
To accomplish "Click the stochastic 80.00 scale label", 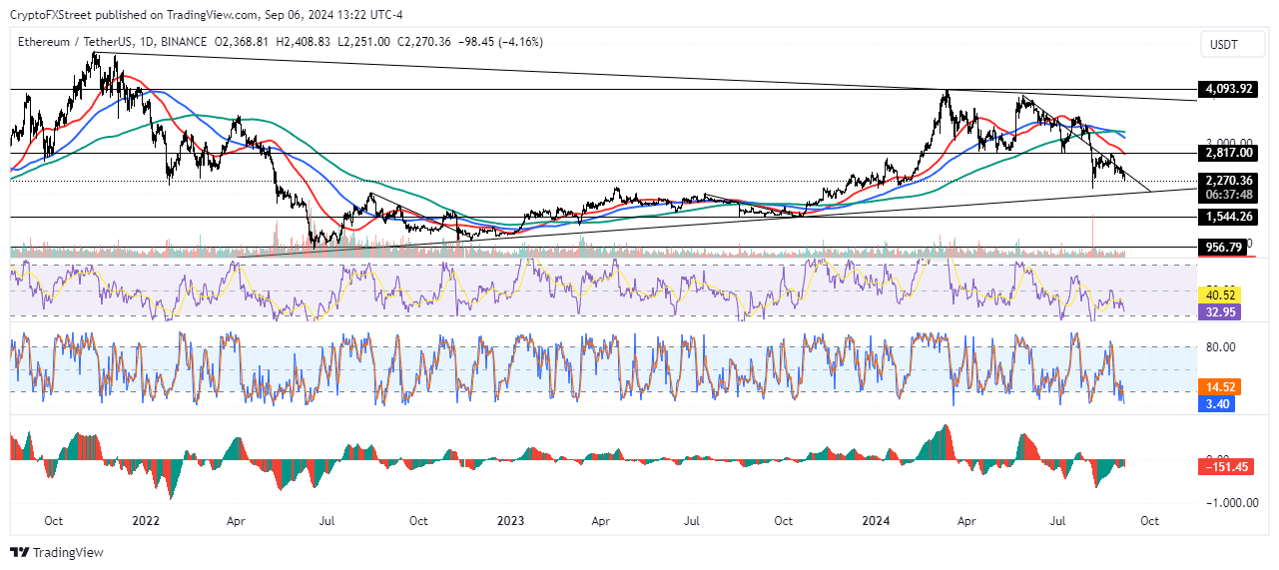I will click(1223, 347).
